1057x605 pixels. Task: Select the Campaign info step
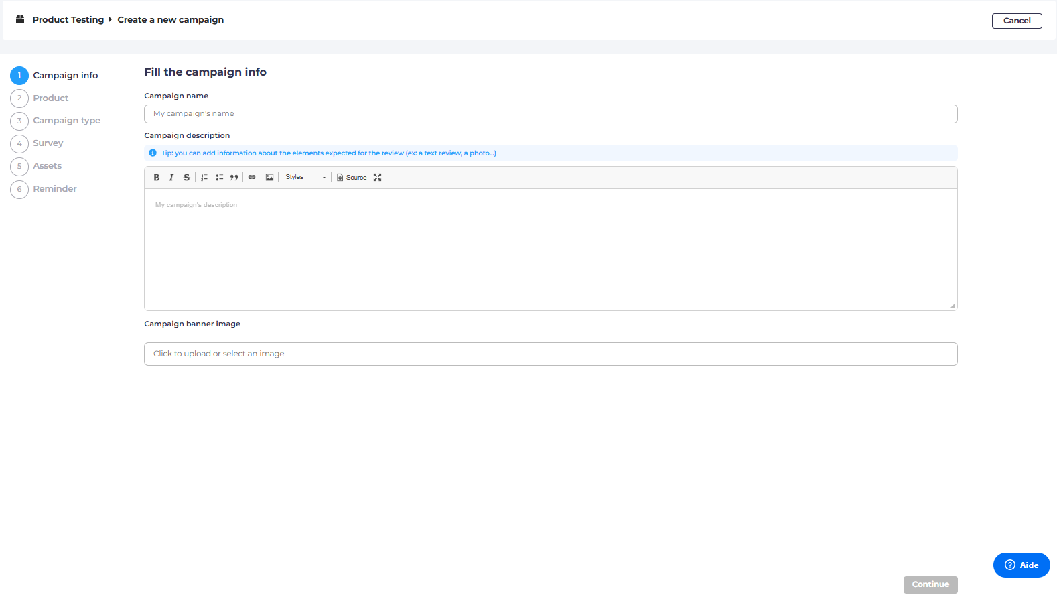[55, 76]
